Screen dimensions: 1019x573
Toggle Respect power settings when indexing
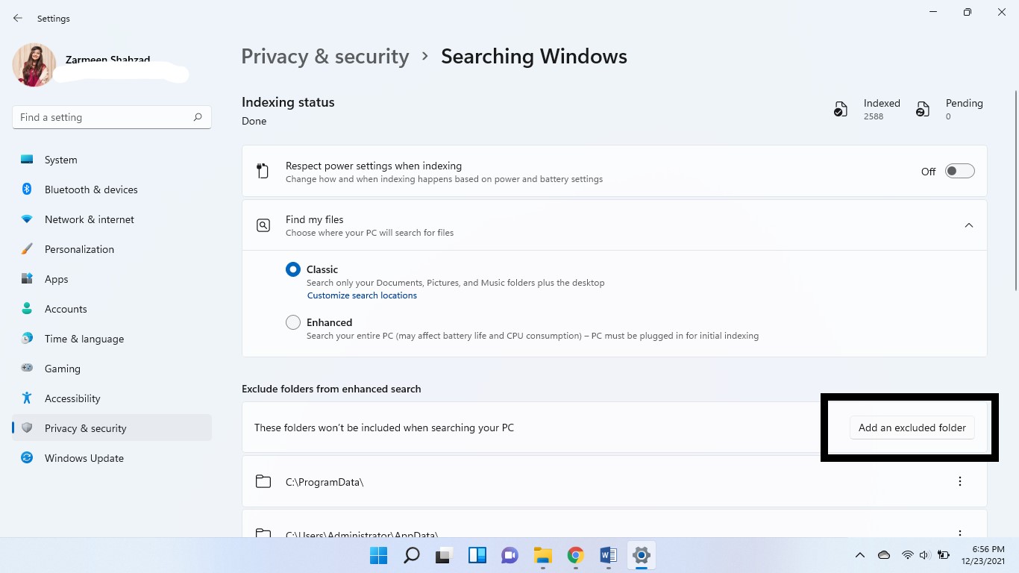click(x=959, y=172)
